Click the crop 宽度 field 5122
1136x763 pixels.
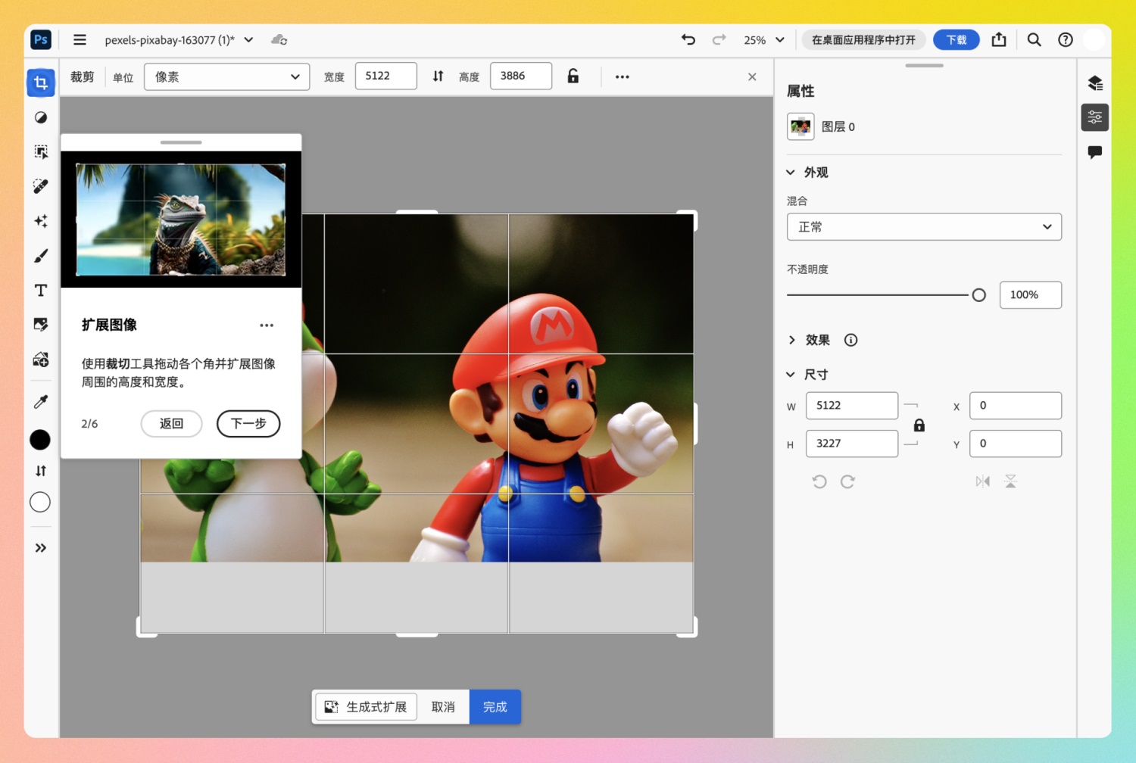(386, 76)
